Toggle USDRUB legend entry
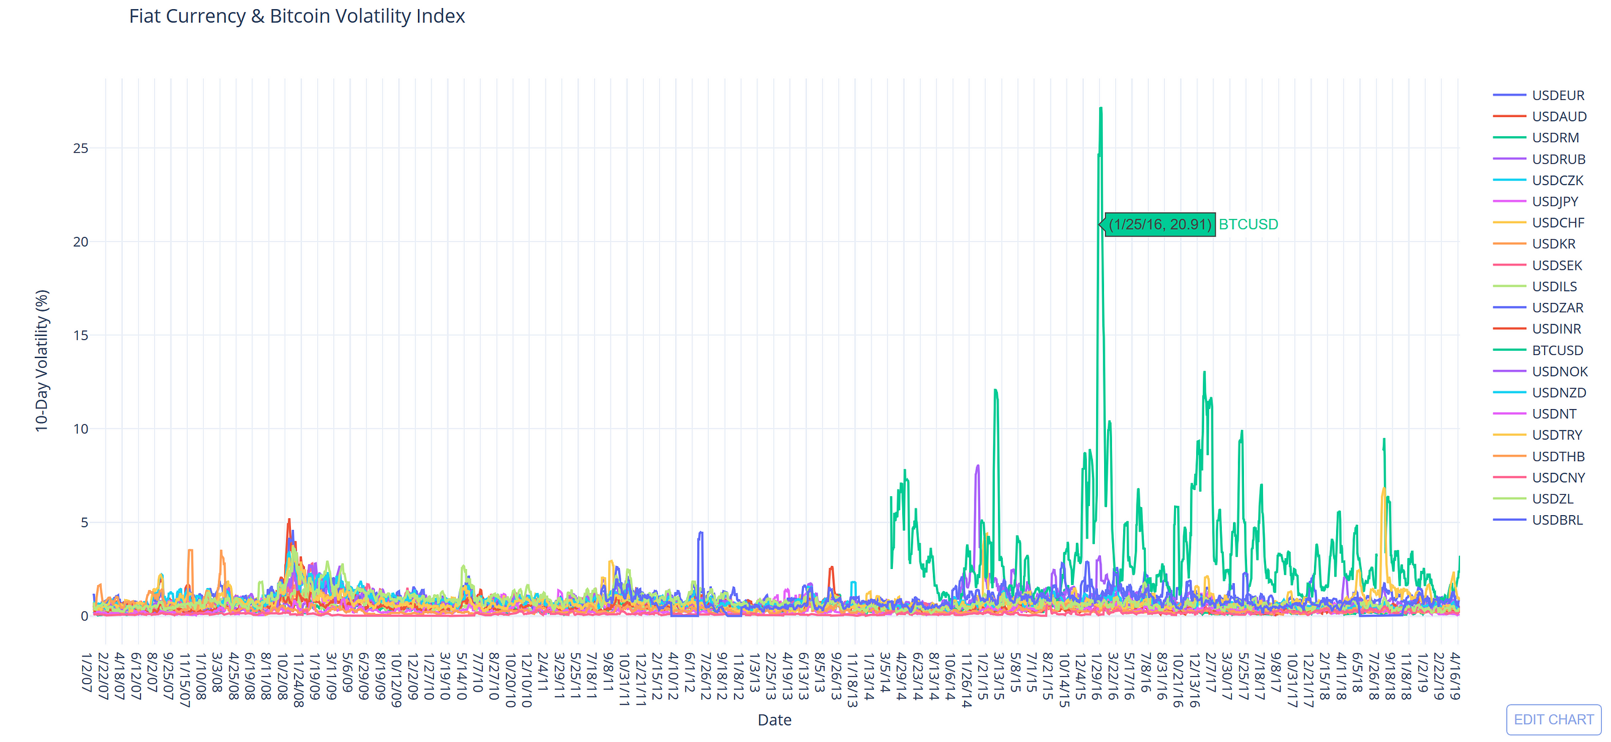The image size is (1611, 742). [x=1540, y=159]
